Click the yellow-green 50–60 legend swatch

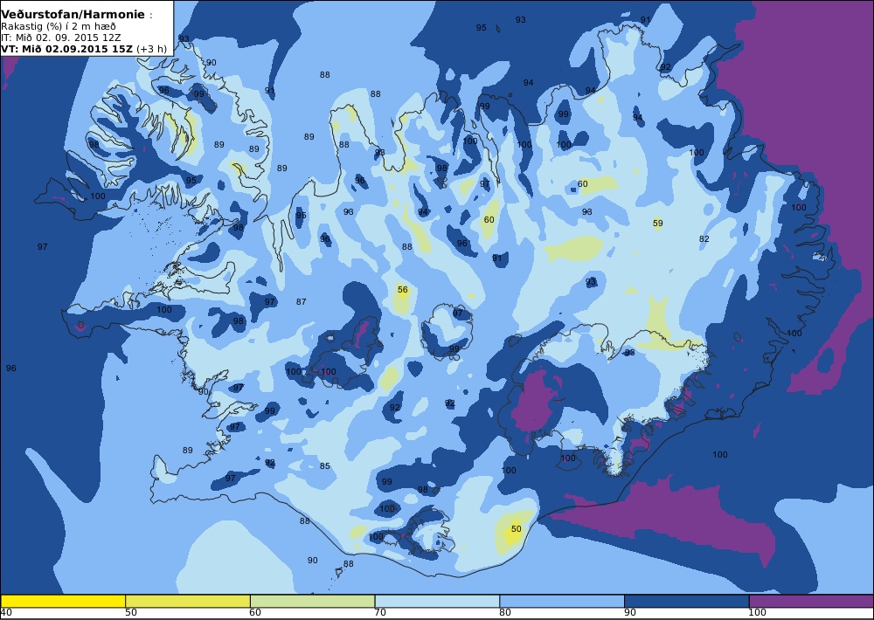pos(188,601)
